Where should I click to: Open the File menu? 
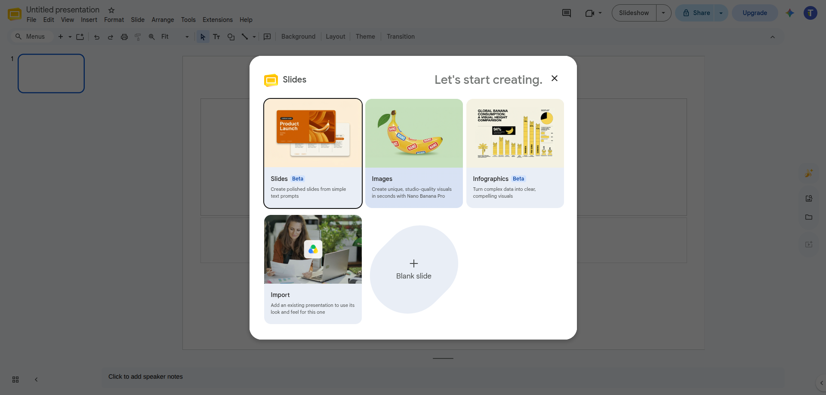point(31,20)
